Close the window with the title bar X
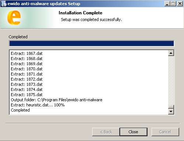184x141 pixels. [180, 4]
